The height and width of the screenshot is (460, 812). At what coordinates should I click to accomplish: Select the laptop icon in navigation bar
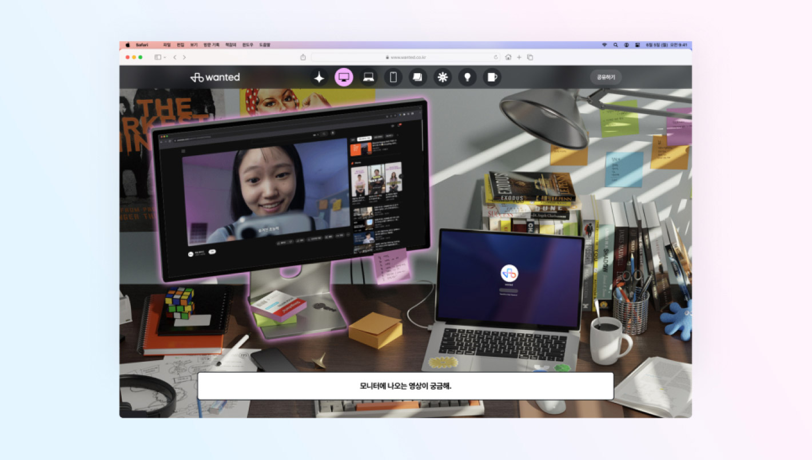pyautogui.click(x=369, y=77)
